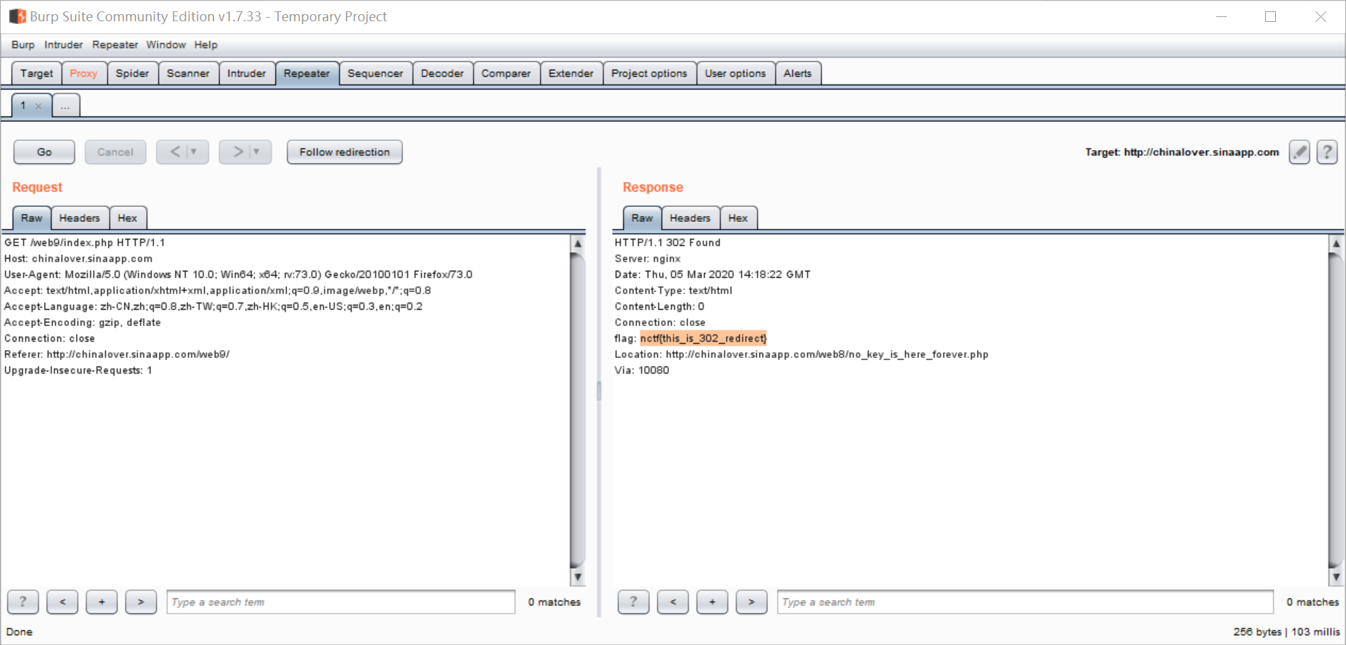Click the Target URL label text

[x=1182, y=152]
